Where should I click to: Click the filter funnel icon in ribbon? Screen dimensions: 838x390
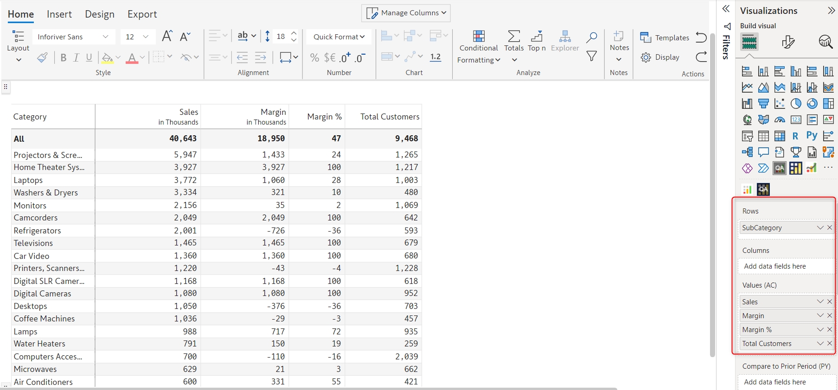pos(591,57)
